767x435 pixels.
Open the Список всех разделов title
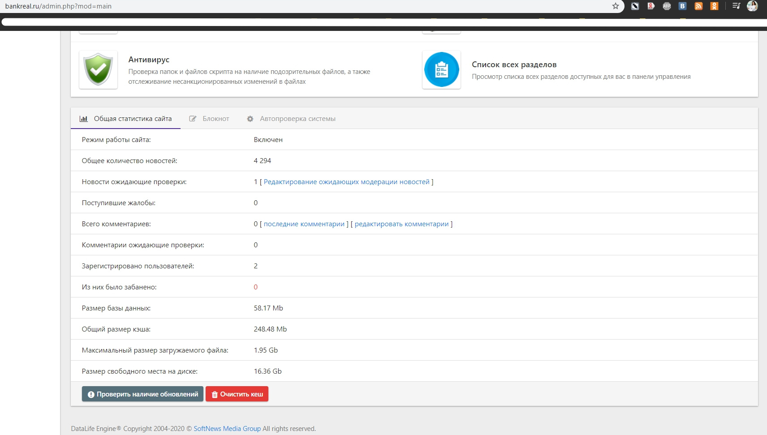(514, 65)
